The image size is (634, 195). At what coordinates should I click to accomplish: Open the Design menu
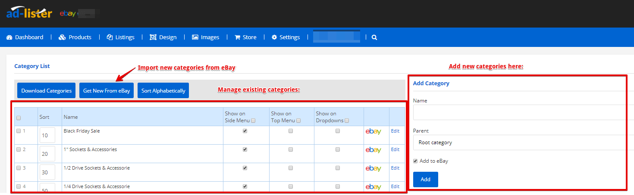(x=163, y=37)
